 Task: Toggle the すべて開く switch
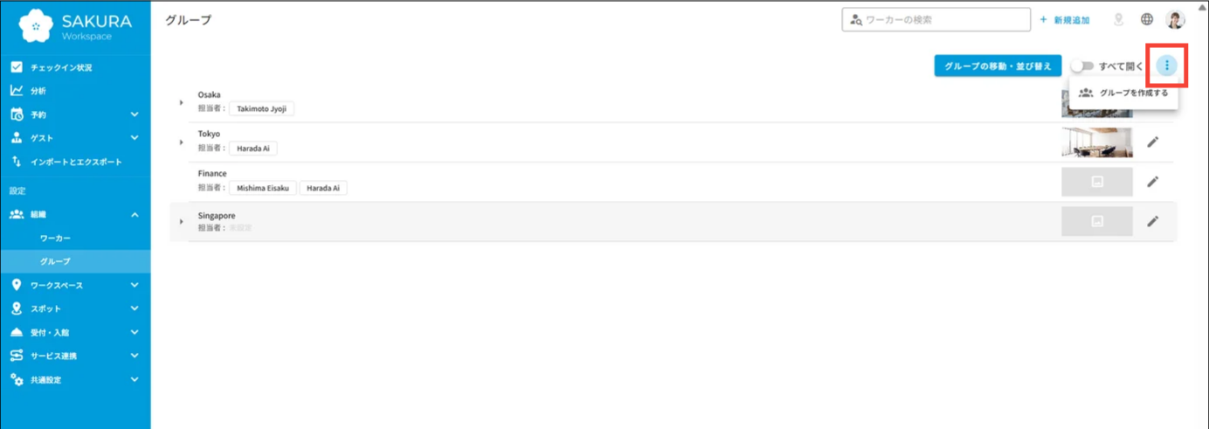coord(1082,66)
